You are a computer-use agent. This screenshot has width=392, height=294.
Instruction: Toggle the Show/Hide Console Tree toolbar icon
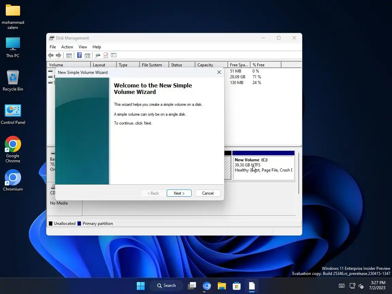69,55
